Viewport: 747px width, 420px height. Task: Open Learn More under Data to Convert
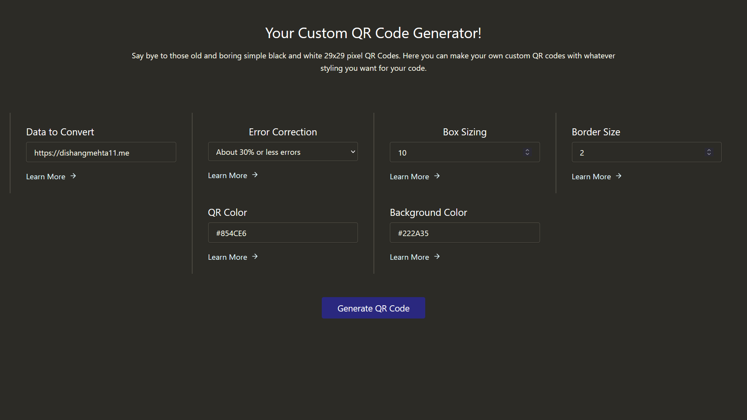[46, 177]
